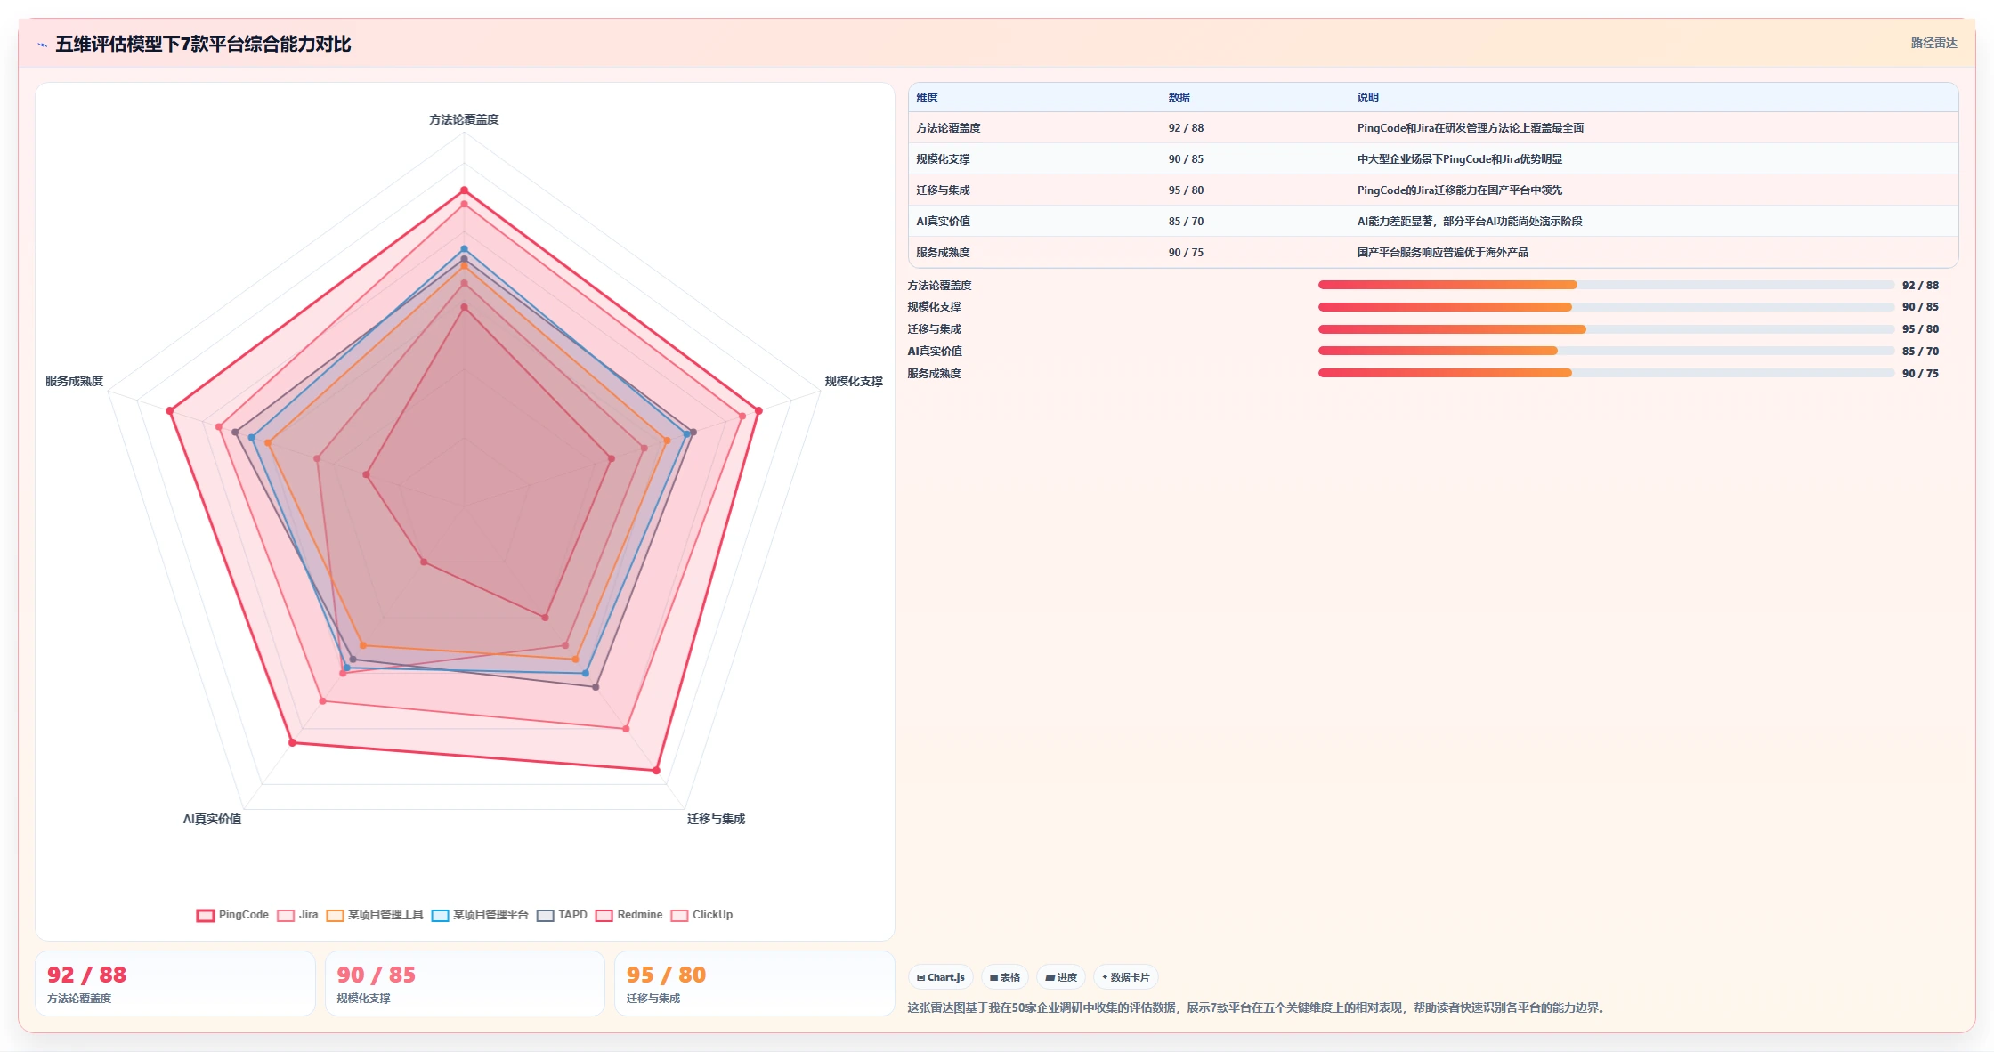Click the 92 / 88 stat card
1994x1052 pixels.
(x=175, y=983)
